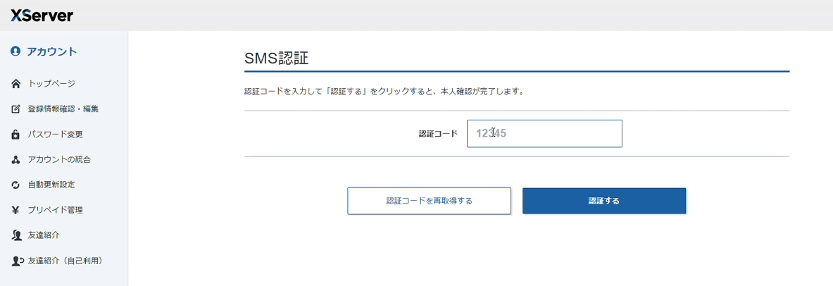Open 自動更新設定 settings page
The width and height of the screenshot is (833, 286).
coord(51,185)
